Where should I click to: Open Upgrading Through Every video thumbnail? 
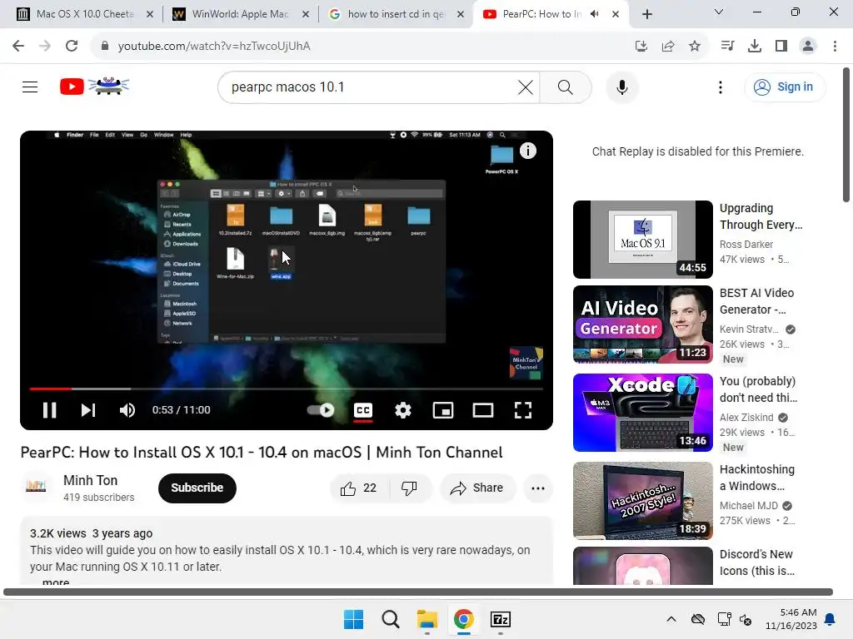642,239
